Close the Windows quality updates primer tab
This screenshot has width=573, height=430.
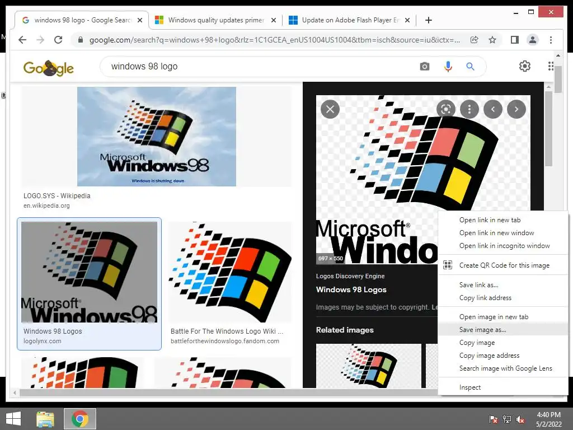[273, 21]
